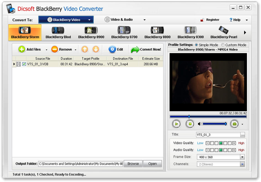Switch to BlackBerry 8800 device profile
The width and height of the screenshot is (261, 182).
pyautogui.click(x=157, y=33)
